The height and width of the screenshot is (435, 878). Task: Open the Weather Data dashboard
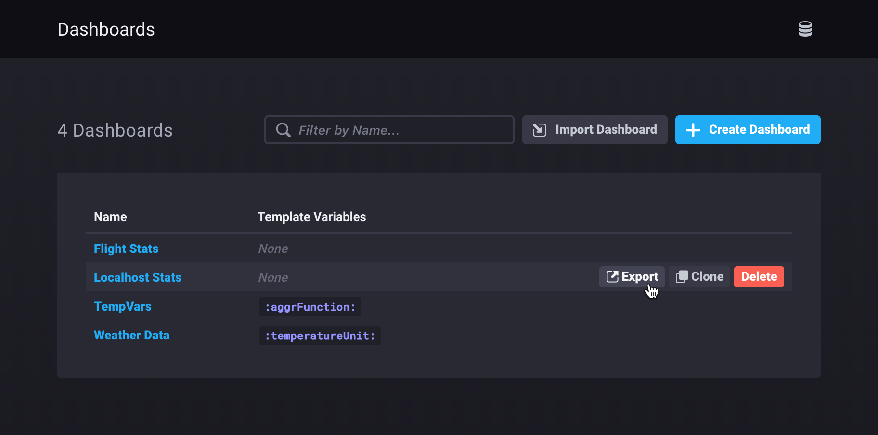click(131, 335)
